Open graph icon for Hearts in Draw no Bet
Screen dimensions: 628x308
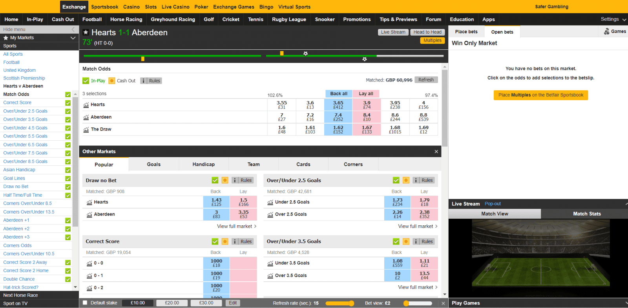click(x=89, y=202)
